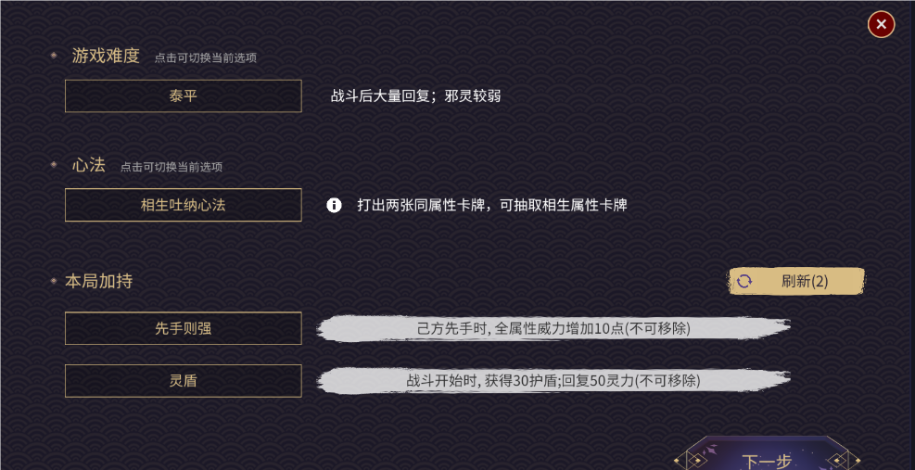The height and width of the screenshot is (470, 915).
Task: Click the diamond bullet beside 心法 heading
Action: click(54, 165)
